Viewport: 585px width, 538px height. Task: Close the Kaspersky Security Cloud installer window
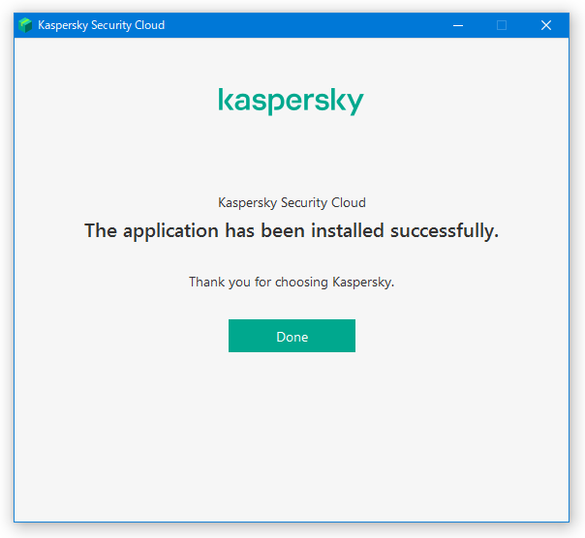[x=546, y=25]
